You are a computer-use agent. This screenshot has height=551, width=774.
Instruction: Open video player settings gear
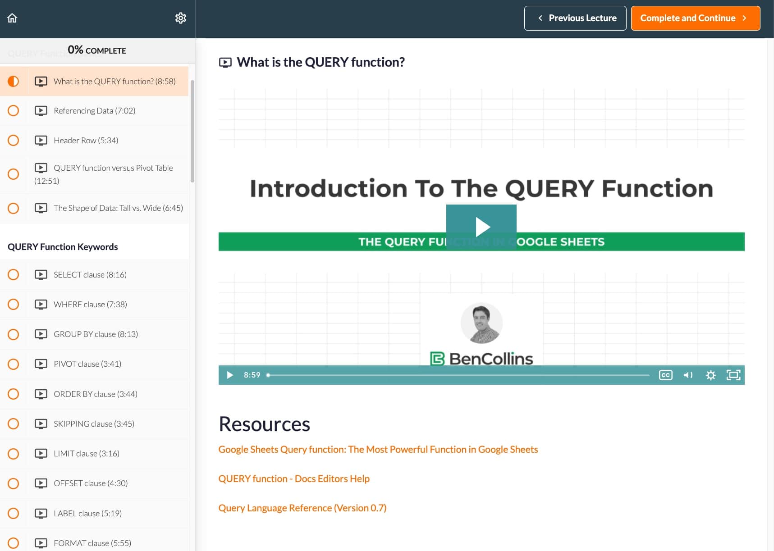point(710,375)
